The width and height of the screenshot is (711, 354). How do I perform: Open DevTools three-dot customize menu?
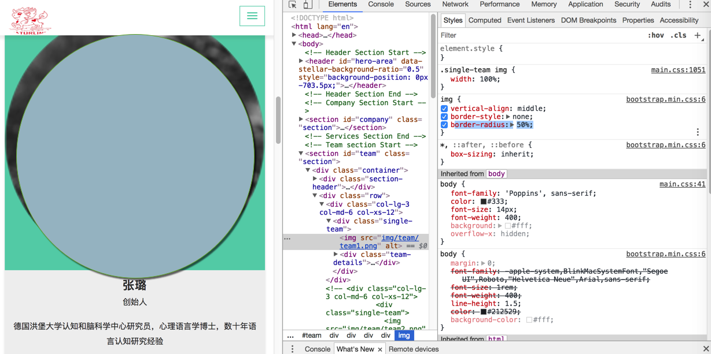690,5
